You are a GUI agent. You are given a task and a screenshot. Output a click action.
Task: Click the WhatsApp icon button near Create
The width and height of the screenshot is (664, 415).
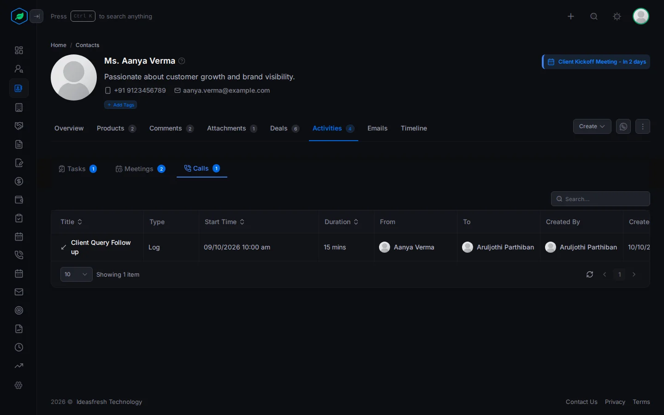[623, 126]
